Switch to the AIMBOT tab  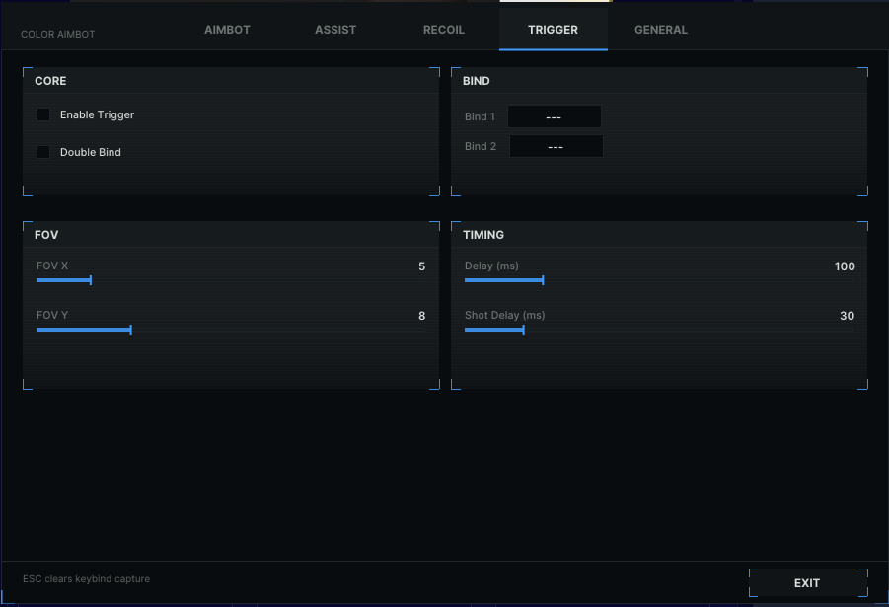[x=227, y=30]
